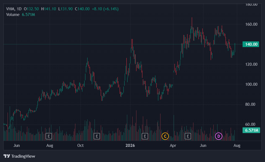Open the earnings E marker nearest Oct
Image resolution: width=265 pixels, height=162 pixels.
tap(97, 136)
